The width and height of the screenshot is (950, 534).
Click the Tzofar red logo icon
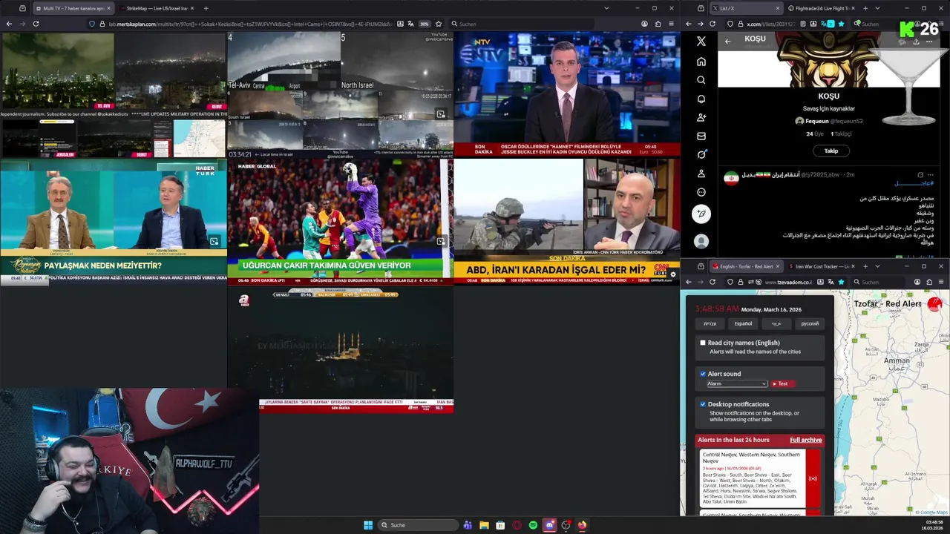click(x=934, y=303)
